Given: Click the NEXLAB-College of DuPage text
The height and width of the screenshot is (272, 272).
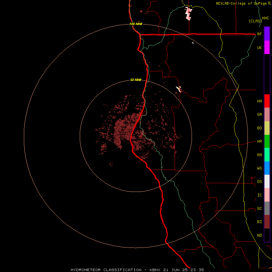Looking at the screenshot, I should pos(242,3).
